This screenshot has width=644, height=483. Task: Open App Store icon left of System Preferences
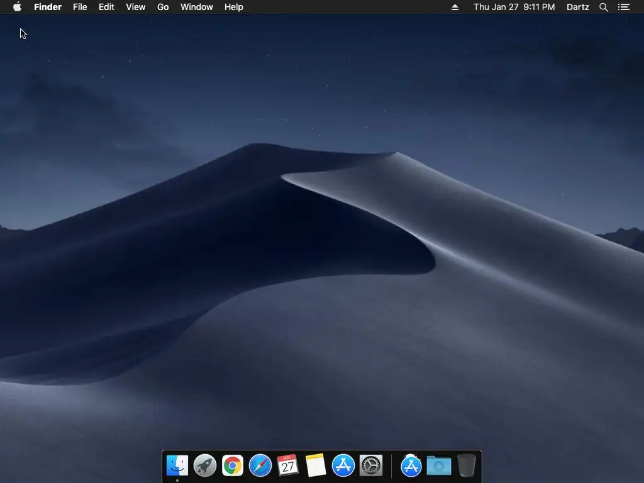click(x=343, y=465)
